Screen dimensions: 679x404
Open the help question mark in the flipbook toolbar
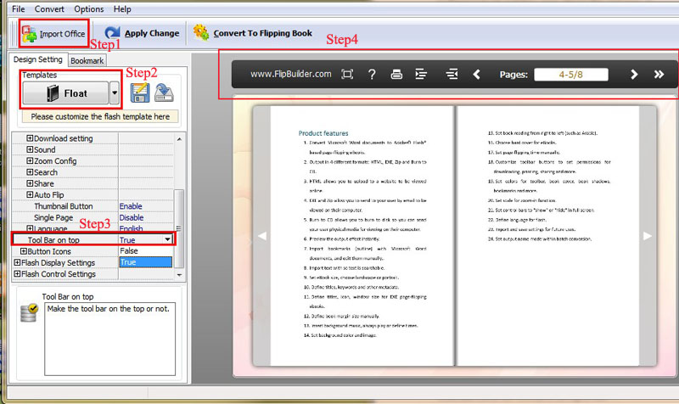tap(372, 74)
